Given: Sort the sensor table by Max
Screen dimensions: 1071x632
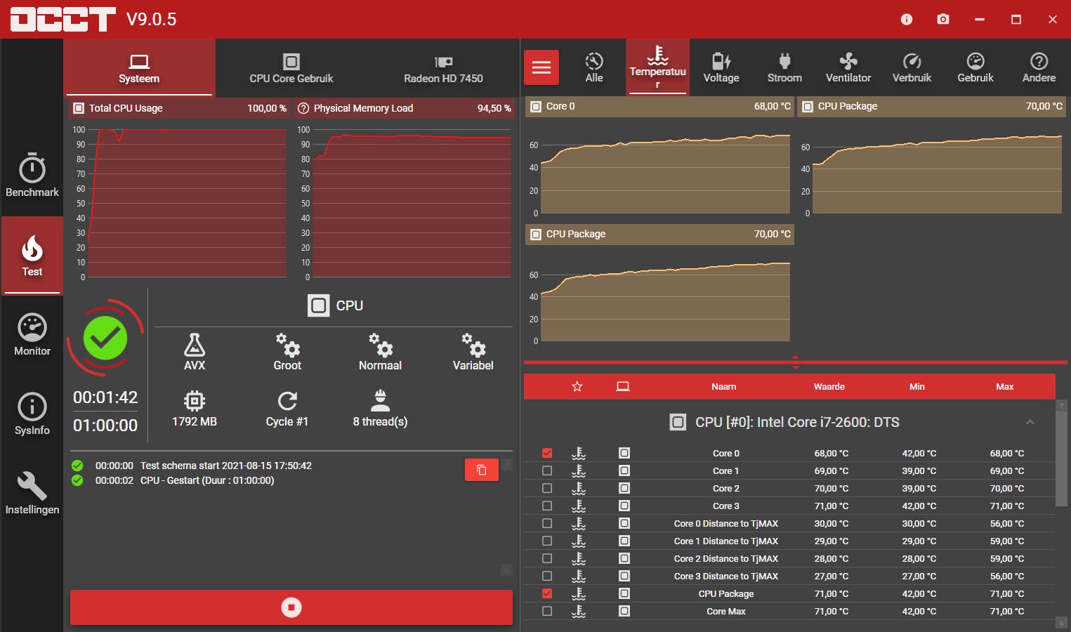Looking at the screenshot, I should pyautogui.click(x=1005, y=386).
